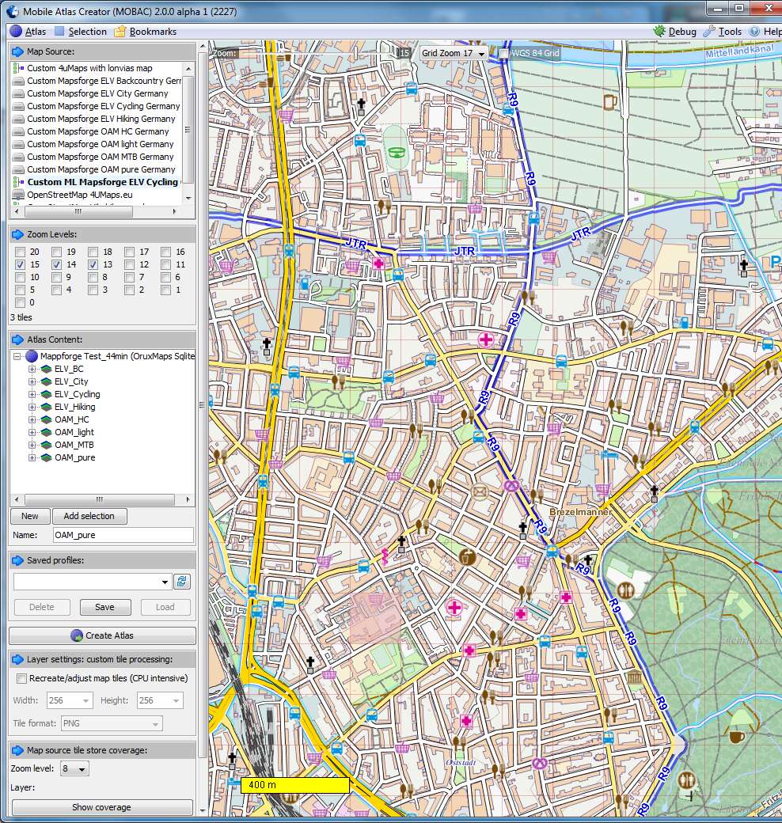Uncheck zoom level 15 checkbox
782x823 pixels.
click(x=21, y=264)
